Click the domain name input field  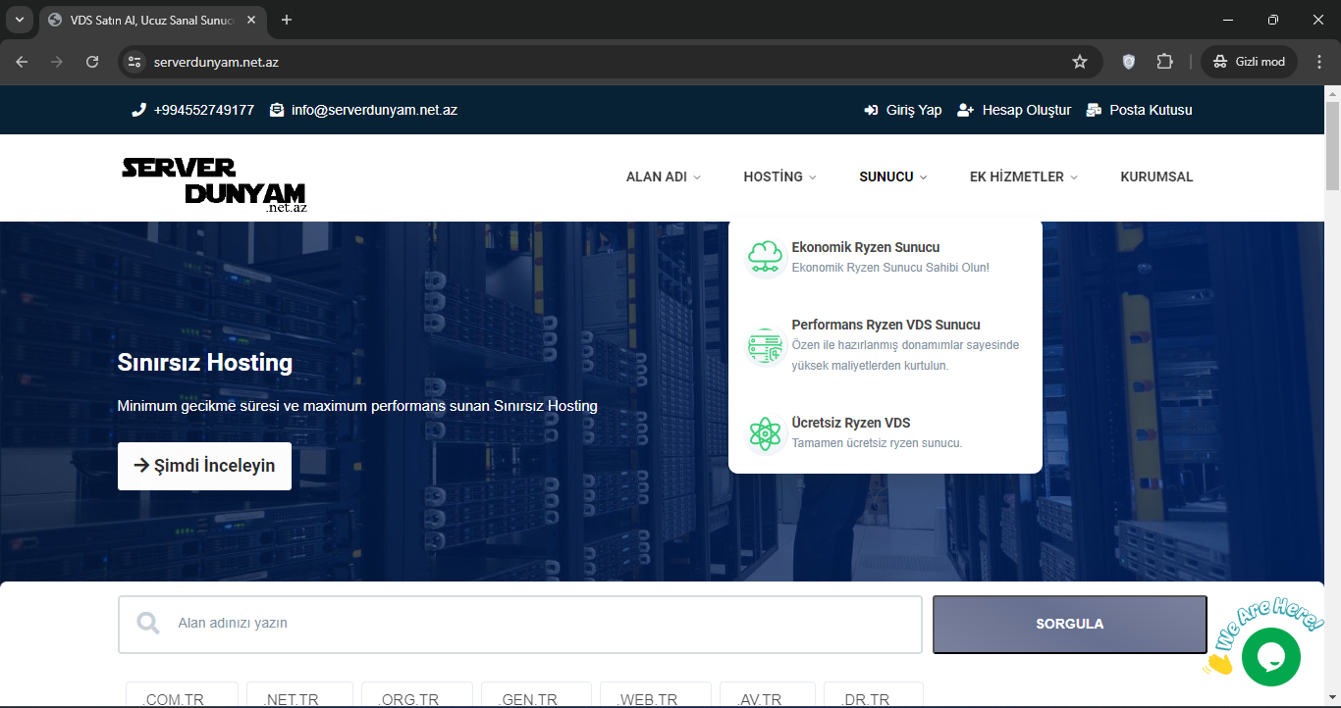[x=520, y=624]
